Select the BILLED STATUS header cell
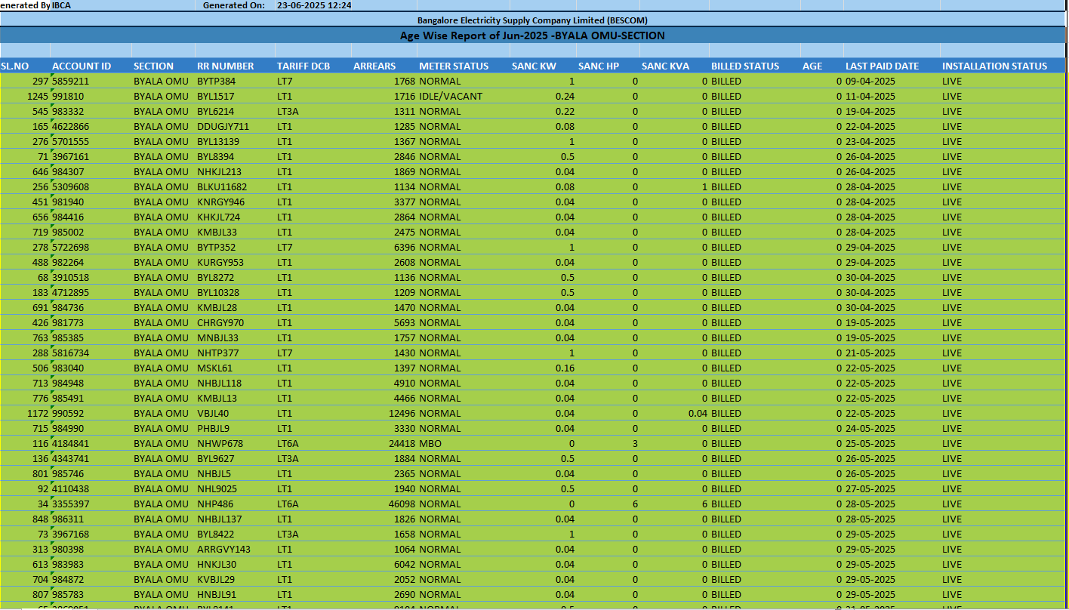The image size is (1069, 610). (754, 66)
